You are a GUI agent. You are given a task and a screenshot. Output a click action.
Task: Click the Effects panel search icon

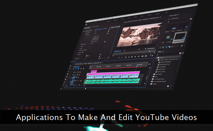point(157,55)
